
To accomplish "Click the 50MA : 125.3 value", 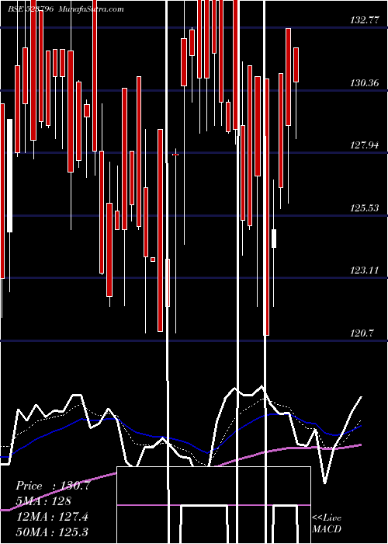I will point(52,532).
